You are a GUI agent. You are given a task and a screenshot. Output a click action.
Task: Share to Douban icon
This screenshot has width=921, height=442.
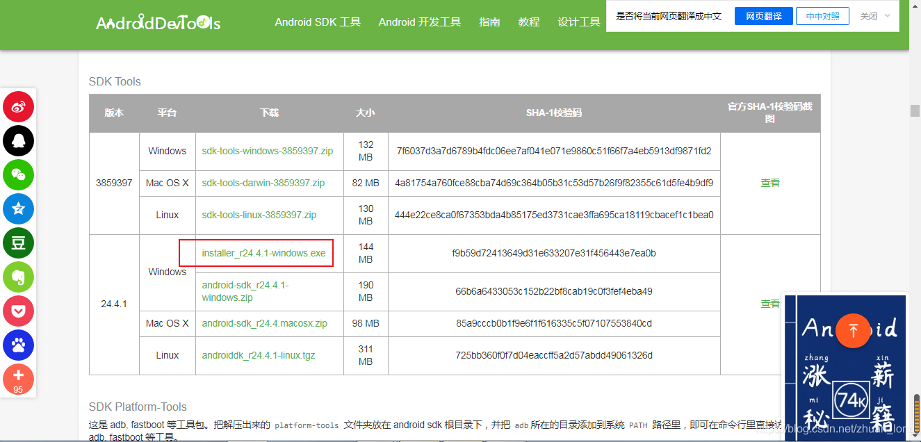[x=18, y=243]
